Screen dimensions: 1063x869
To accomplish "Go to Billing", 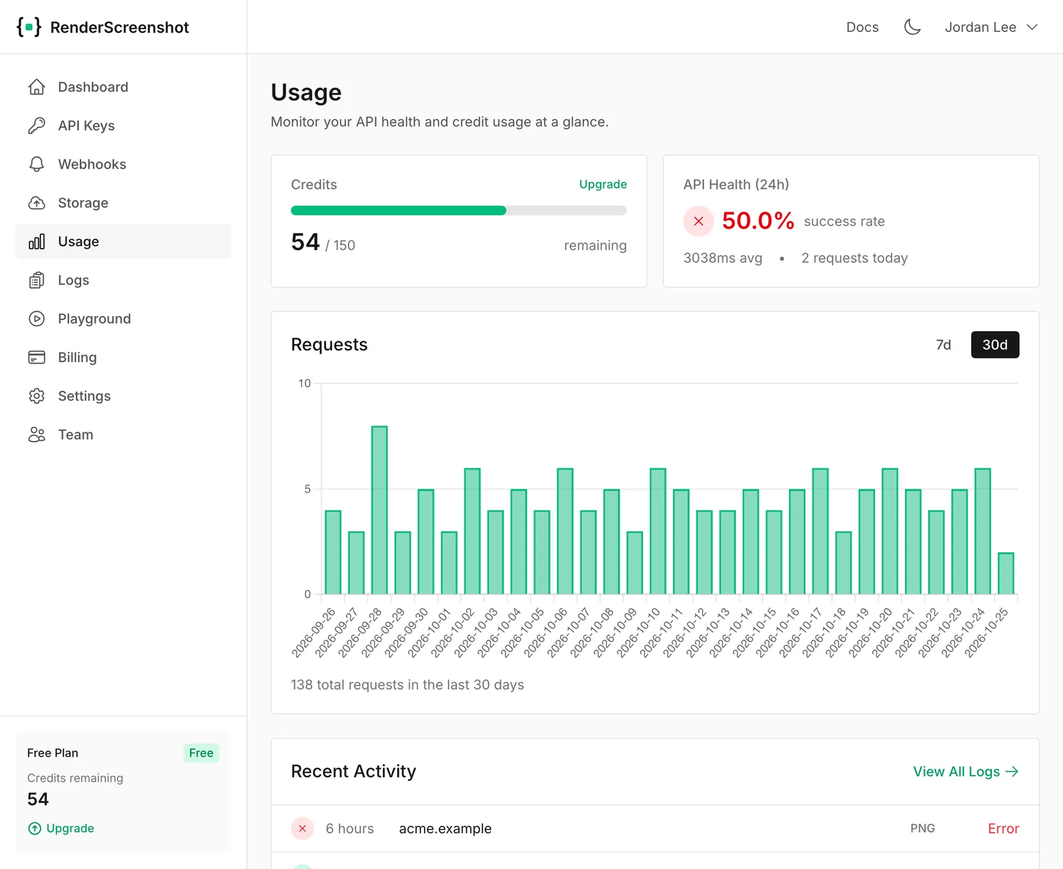I will pyautogui.click(x=123, y=357).
